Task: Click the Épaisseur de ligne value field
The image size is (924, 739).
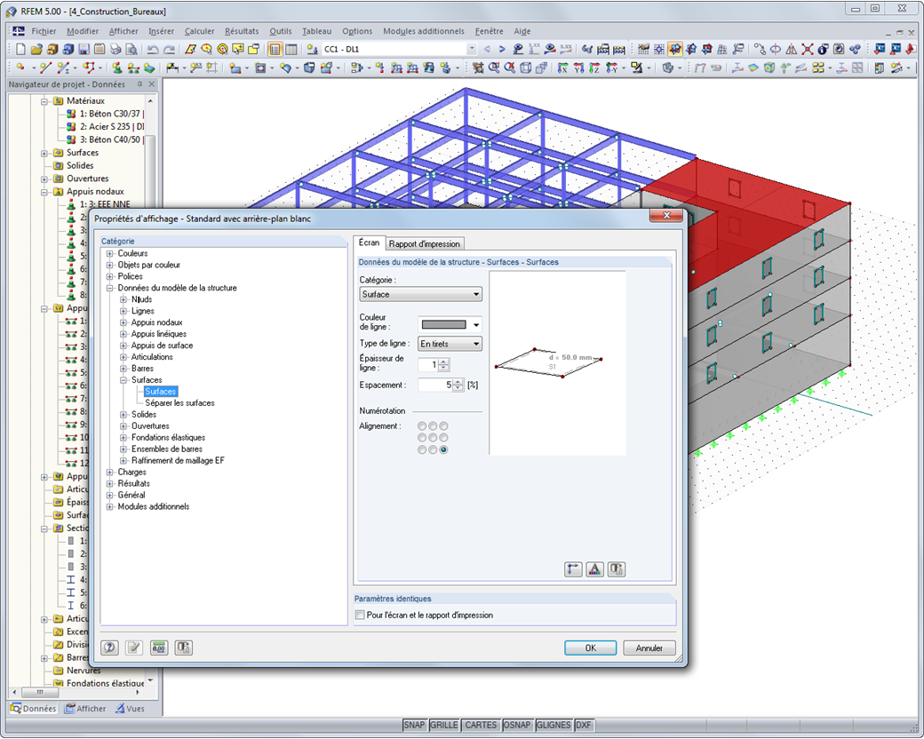Action: click(428, 365)
